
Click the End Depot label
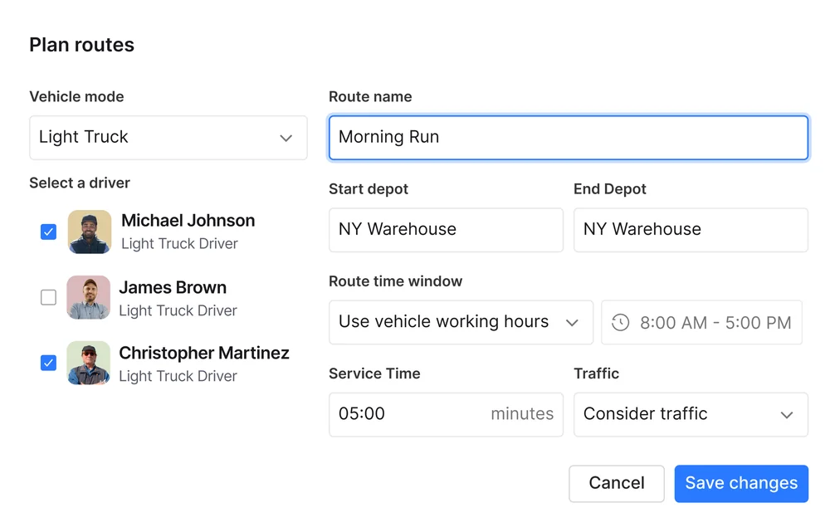coord(610,189)
